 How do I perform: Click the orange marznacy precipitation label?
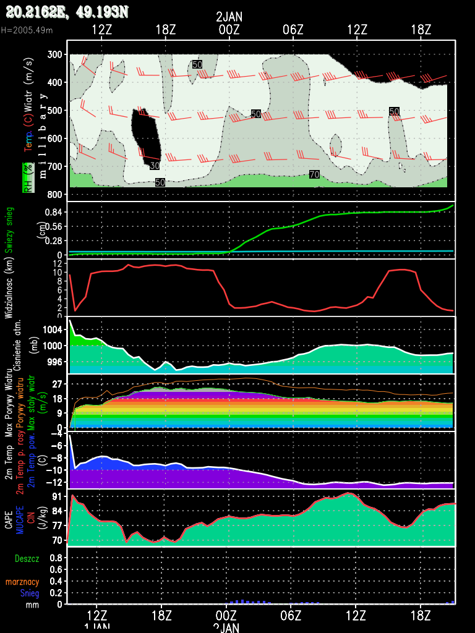pos(23,582)
